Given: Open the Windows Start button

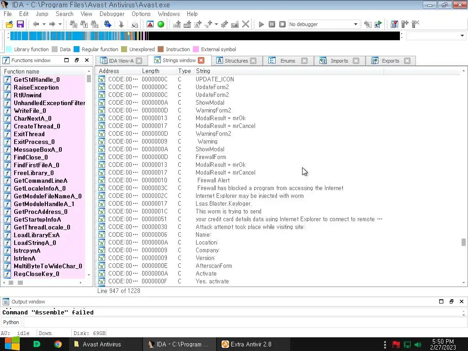Looking at the screenshot, I should [x=11, y=344].
